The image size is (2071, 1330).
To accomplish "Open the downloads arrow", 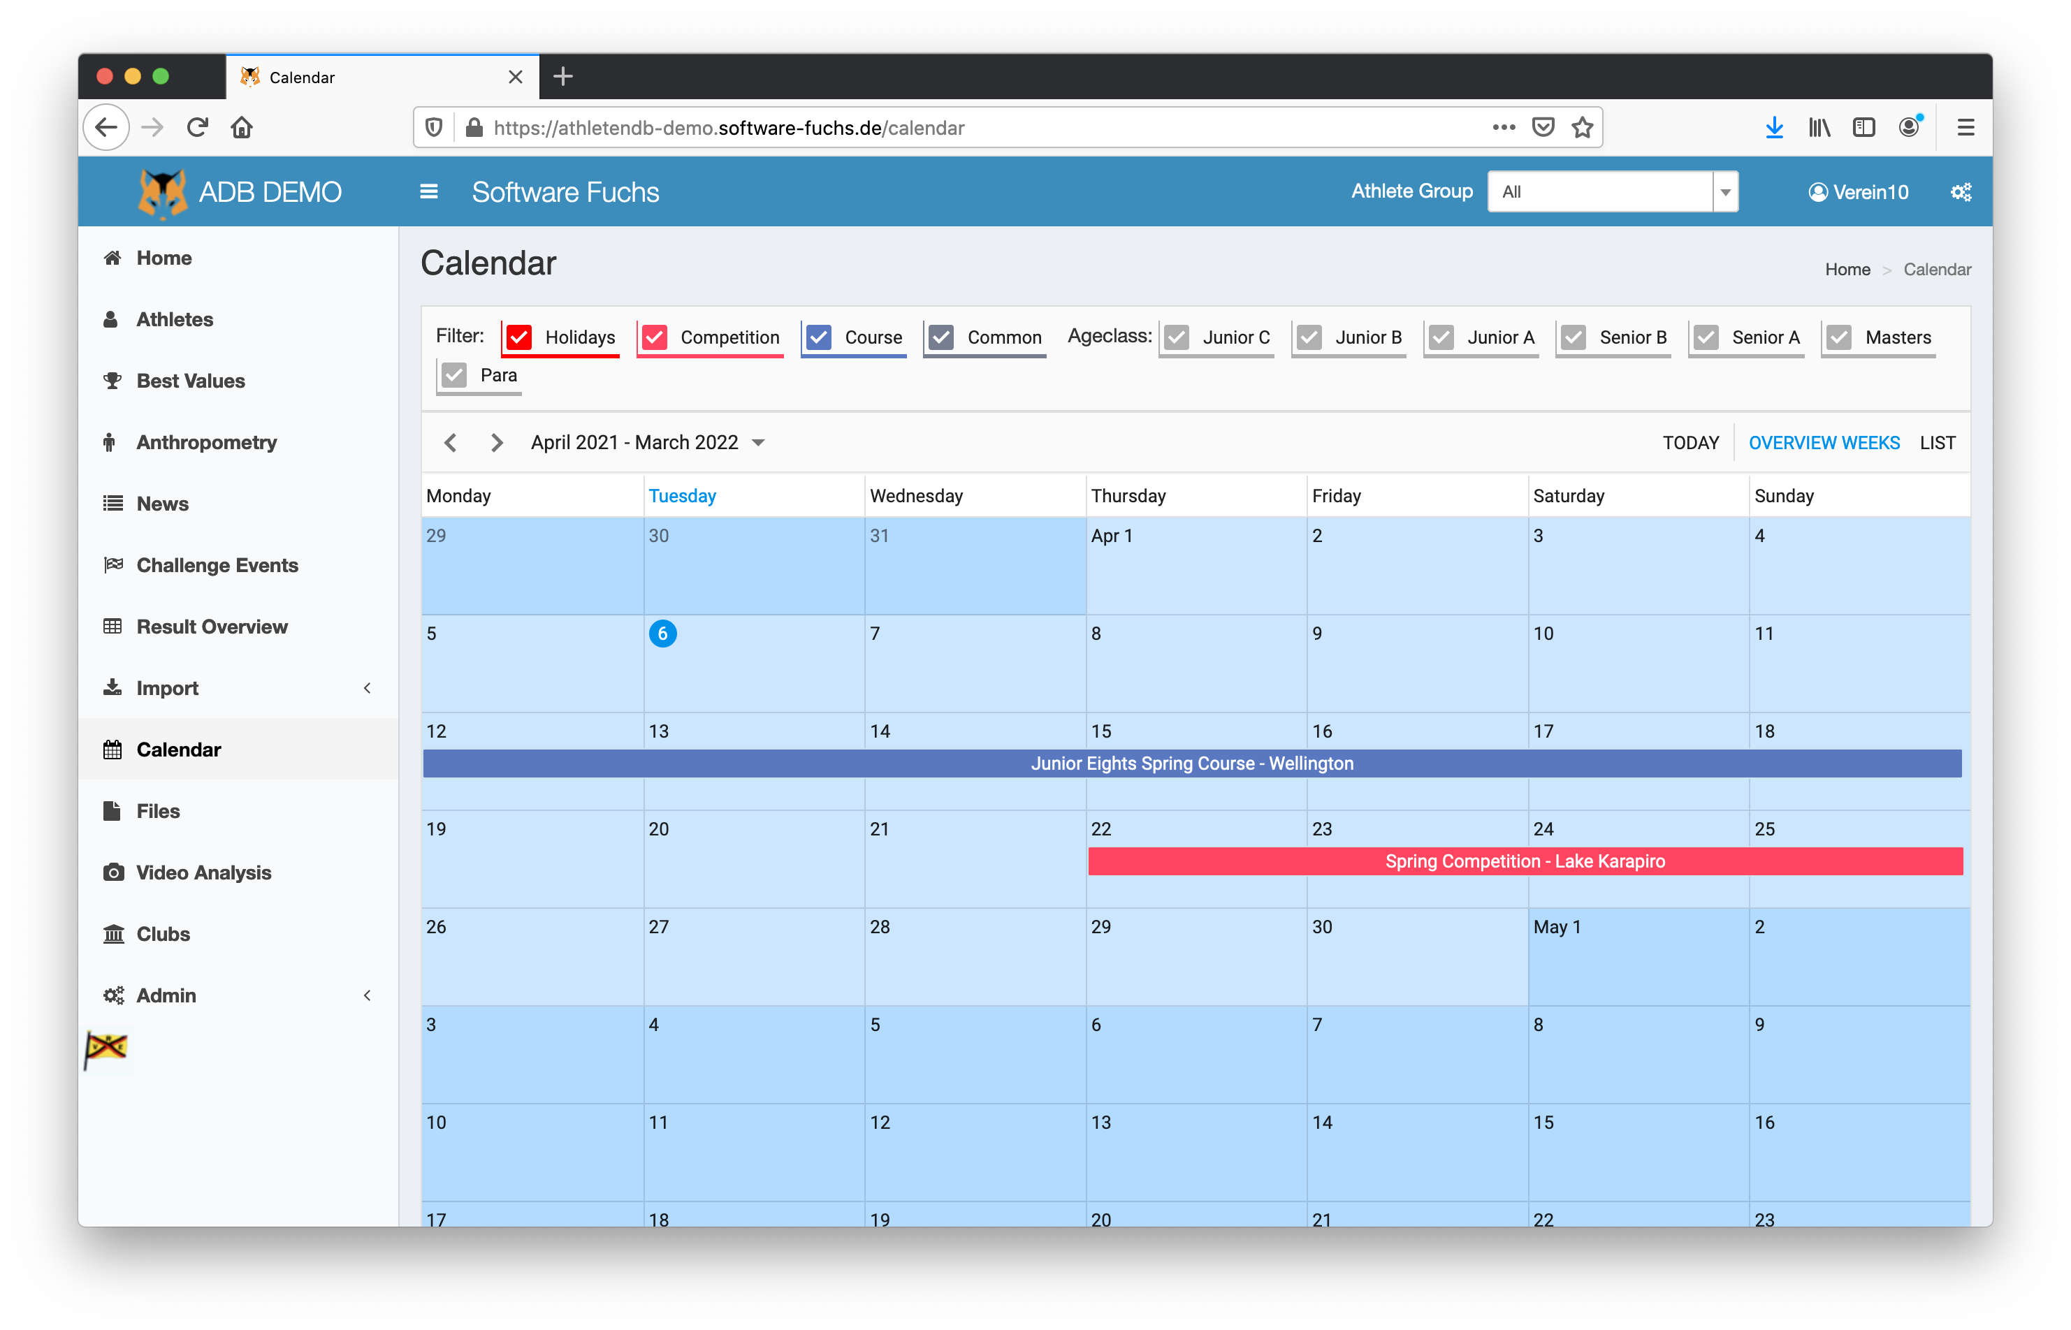I will tap(1774, 128).
